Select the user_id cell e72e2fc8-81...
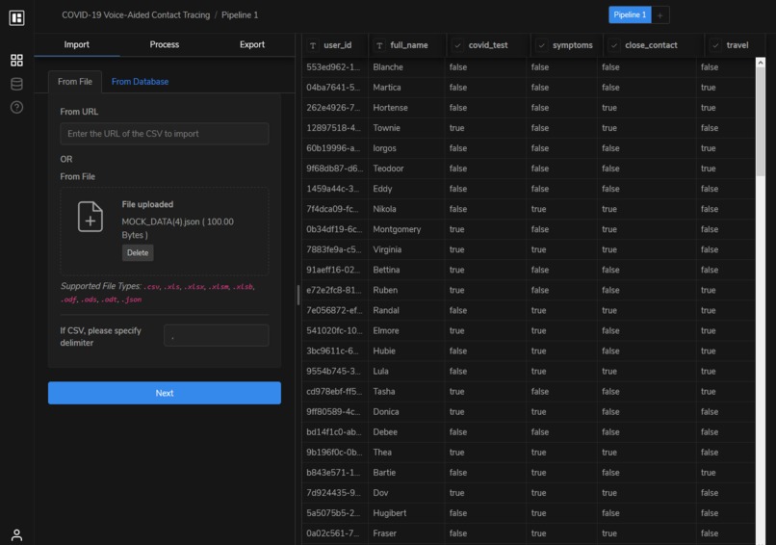The height and width of the screenshot is (545, 776). tap(333, 291)
